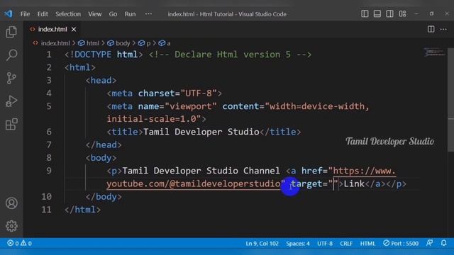454x255 pixels.
Task: Open the Manage gear icon
Action: [11, 226]
